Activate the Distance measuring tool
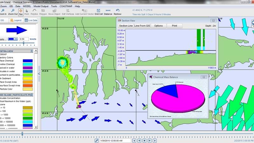254x143 pixels. tap(108, 12)
